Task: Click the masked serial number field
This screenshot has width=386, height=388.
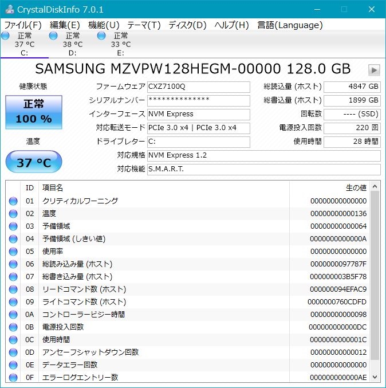Action: [x=199, y=101]
